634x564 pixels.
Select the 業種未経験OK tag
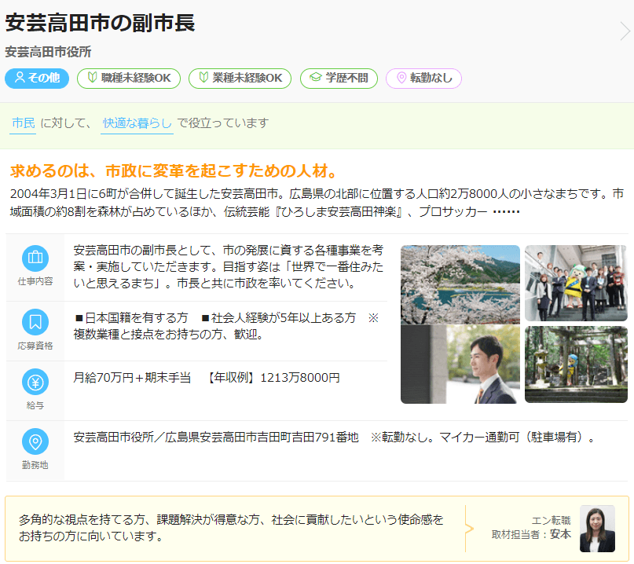(x=240, y=79)
